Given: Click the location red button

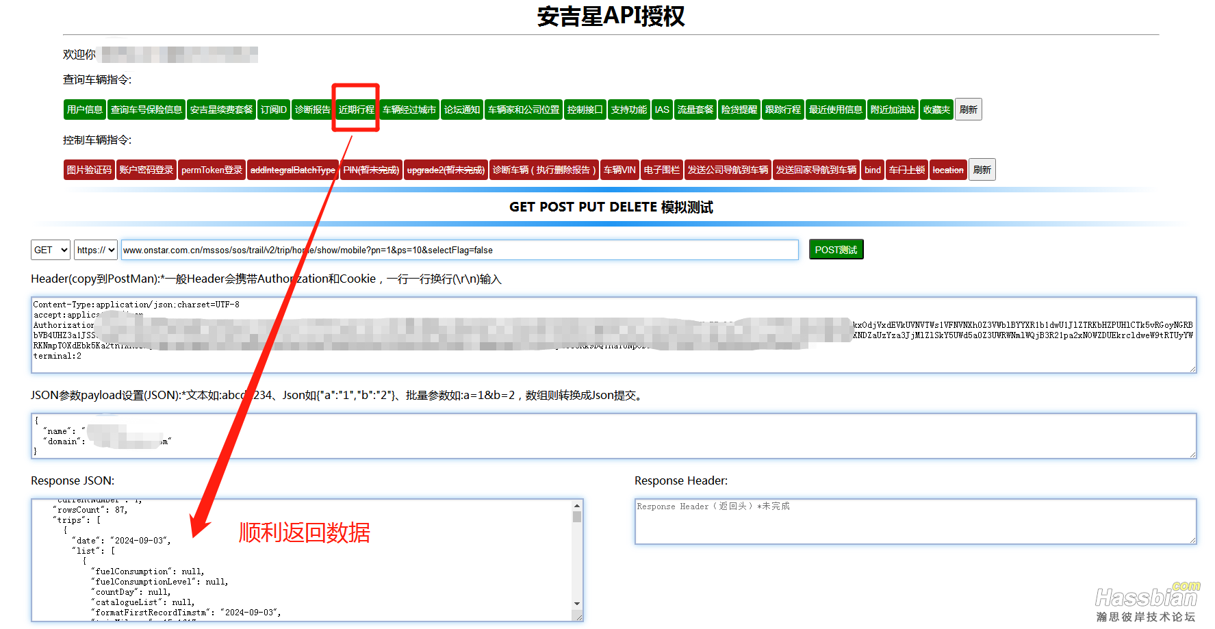Looking at the screenshot, I should click(x=948, y=170).
